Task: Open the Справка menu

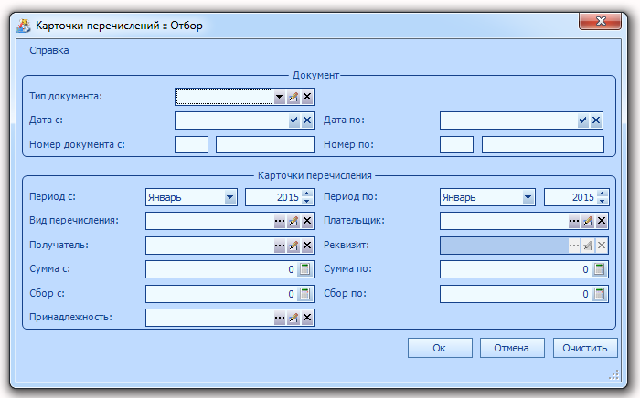Action: coord(49,50)
